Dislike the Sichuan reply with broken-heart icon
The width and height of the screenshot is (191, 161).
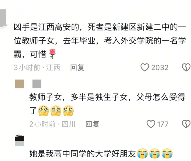[186, 124]
